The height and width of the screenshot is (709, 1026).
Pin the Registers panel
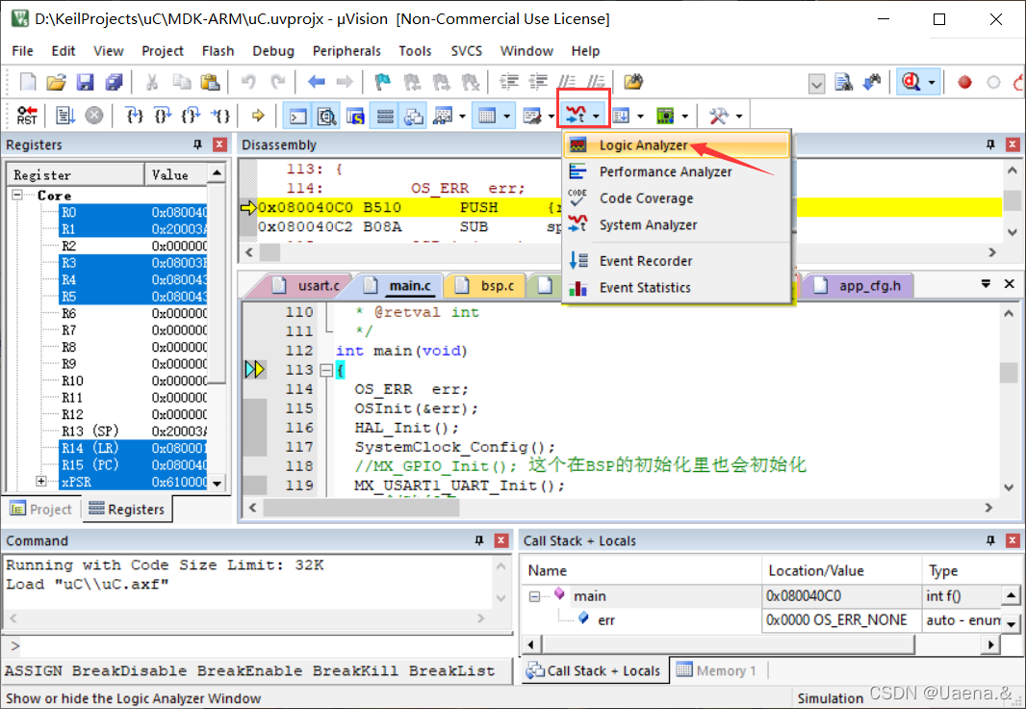(197, 144)
